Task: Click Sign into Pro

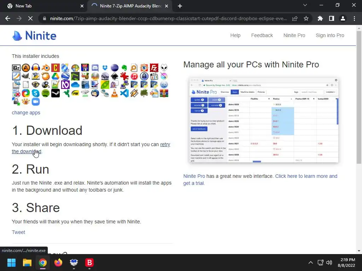Action: [x=330, y=35]
